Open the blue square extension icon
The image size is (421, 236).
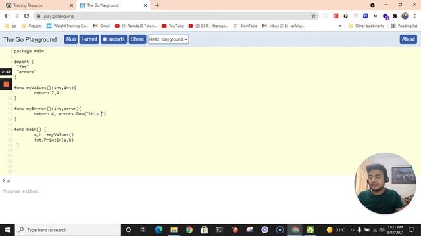pos(366,16)
